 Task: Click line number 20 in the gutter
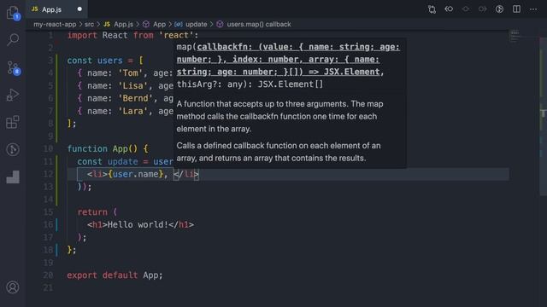[48, 275]
